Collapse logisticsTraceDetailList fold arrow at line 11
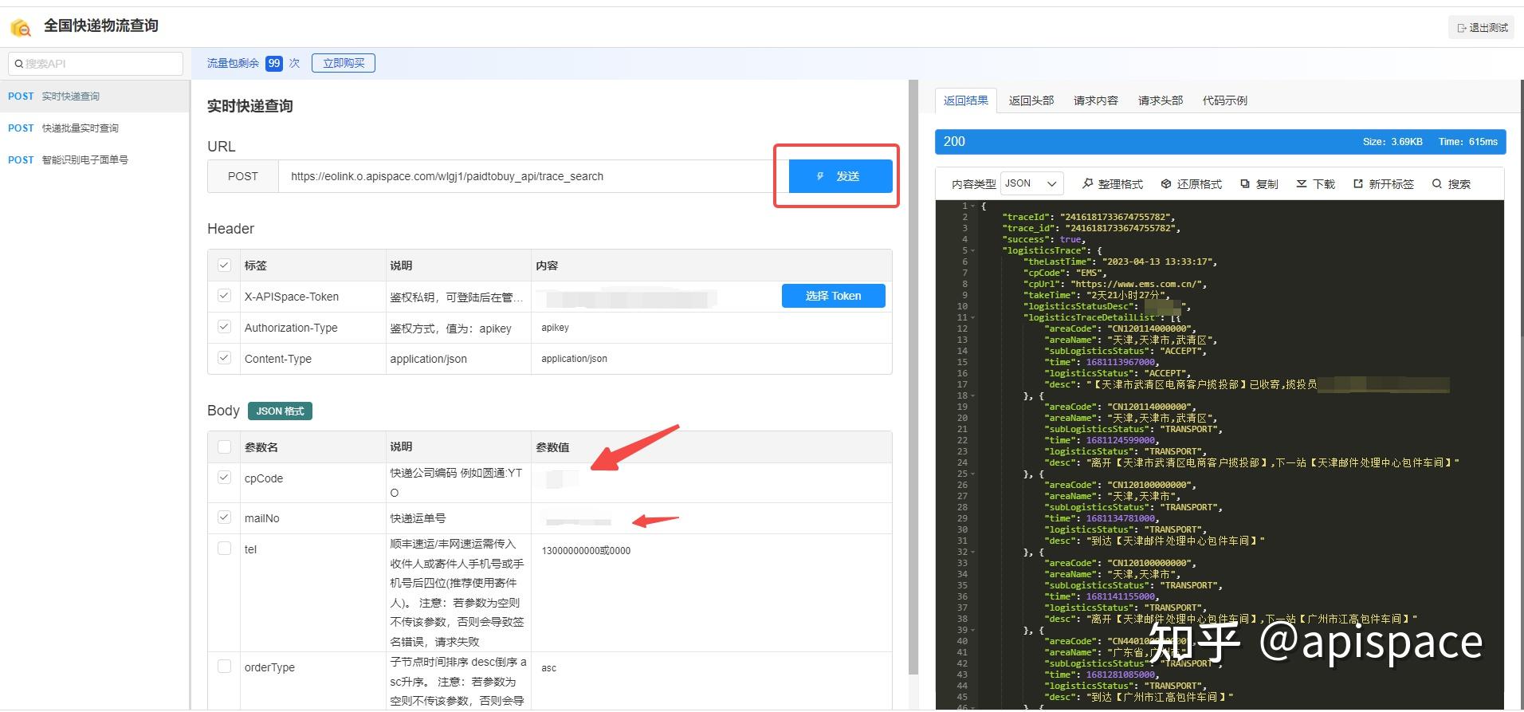1524x712 pixels. pyautogui.click(x=973, y=317)
